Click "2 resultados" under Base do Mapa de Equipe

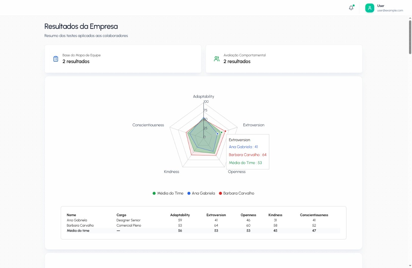coord(75,61)
